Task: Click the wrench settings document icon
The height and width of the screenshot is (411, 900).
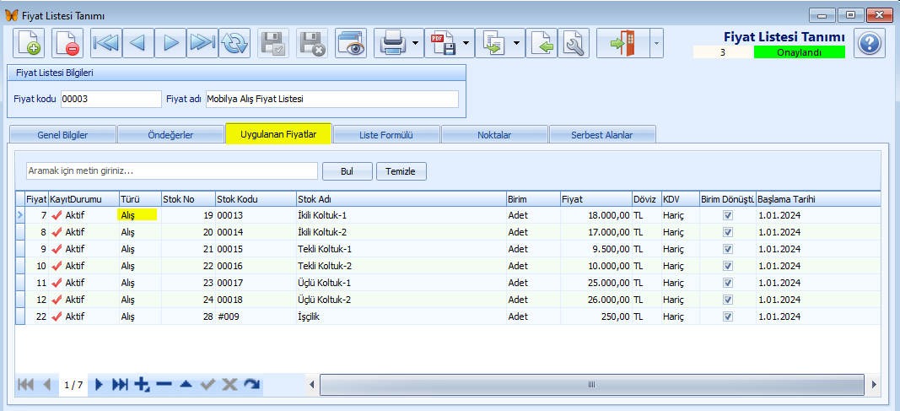Action: tap(572, 43)
